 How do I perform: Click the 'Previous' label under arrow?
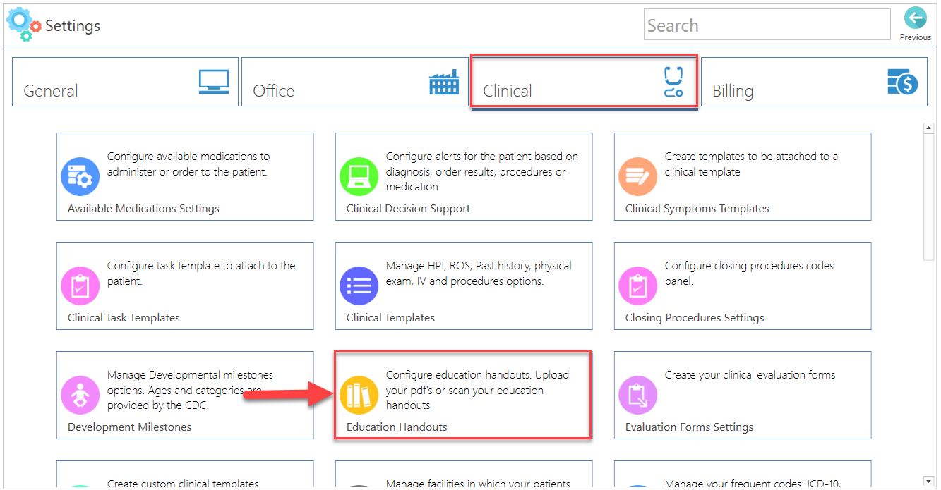[915, 37]
